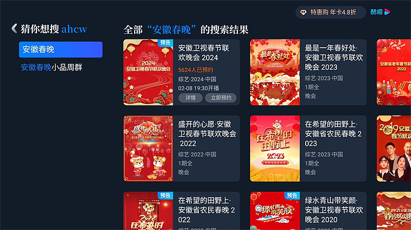The height and width of the screenshot is (230, 411).
Task: Go back using the left arrow icon
Action: (x=14, y=29)
